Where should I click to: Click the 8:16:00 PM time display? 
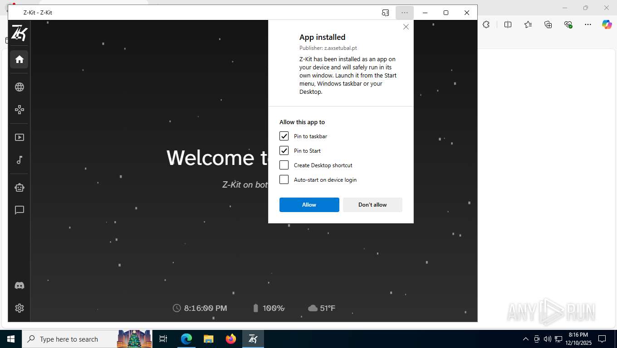point(206,308)
